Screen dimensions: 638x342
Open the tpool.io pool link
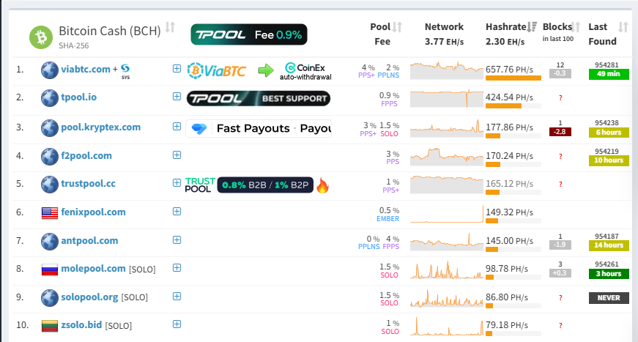[78, 97]
